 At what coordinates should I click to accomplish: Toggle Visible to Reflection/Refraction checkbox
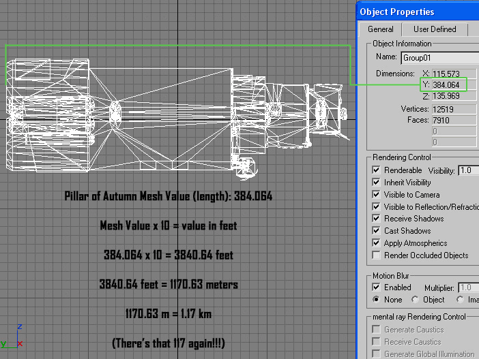pos(377,206)
